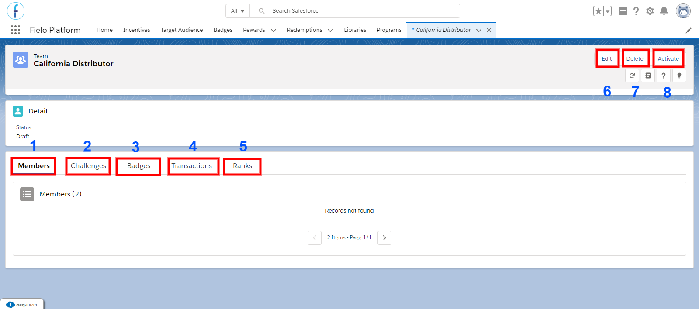Image resolution: width=699 pixels, height=309 pixels.
Task: Open the Setup gear icon
Action: (x=650, y=11)
